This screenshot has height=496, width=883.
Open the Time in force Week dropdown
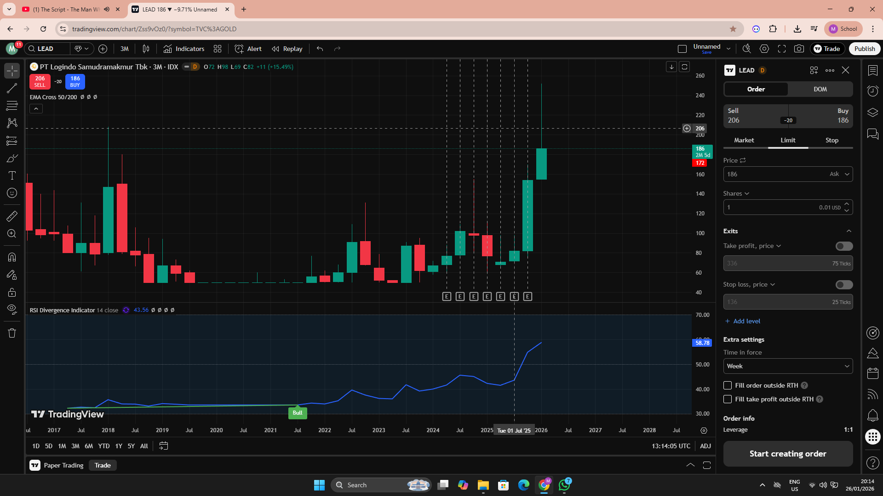click(x=788, y=366)
